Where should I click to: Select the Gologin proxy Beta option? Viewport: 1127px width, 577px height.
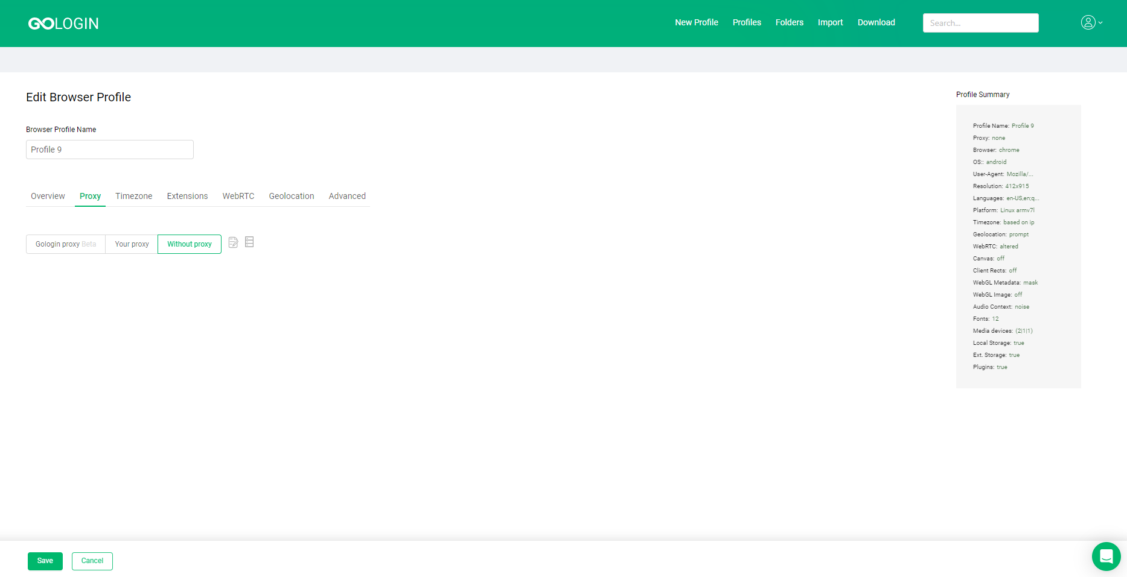tap(65, 244)
